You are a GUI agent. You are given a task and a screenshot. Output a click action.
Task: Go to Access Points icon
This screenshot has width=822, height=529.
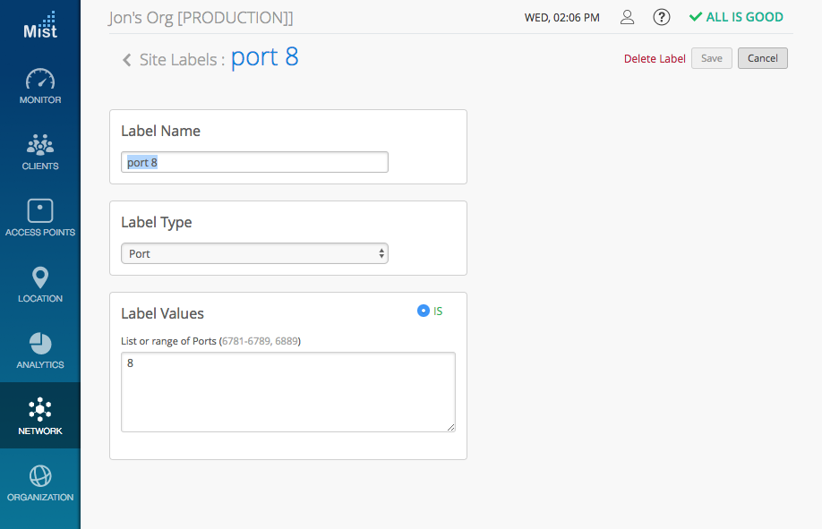[40, 211]
